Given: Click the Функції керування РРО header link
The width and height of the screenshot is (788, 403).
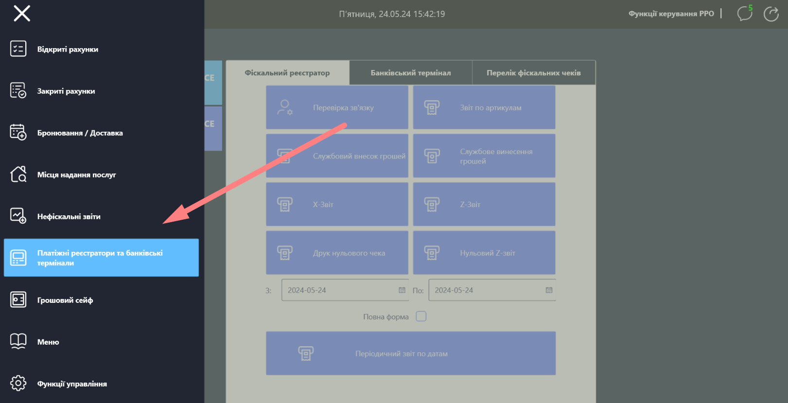Looking at the screenshot, I should [x=671, y=14].
